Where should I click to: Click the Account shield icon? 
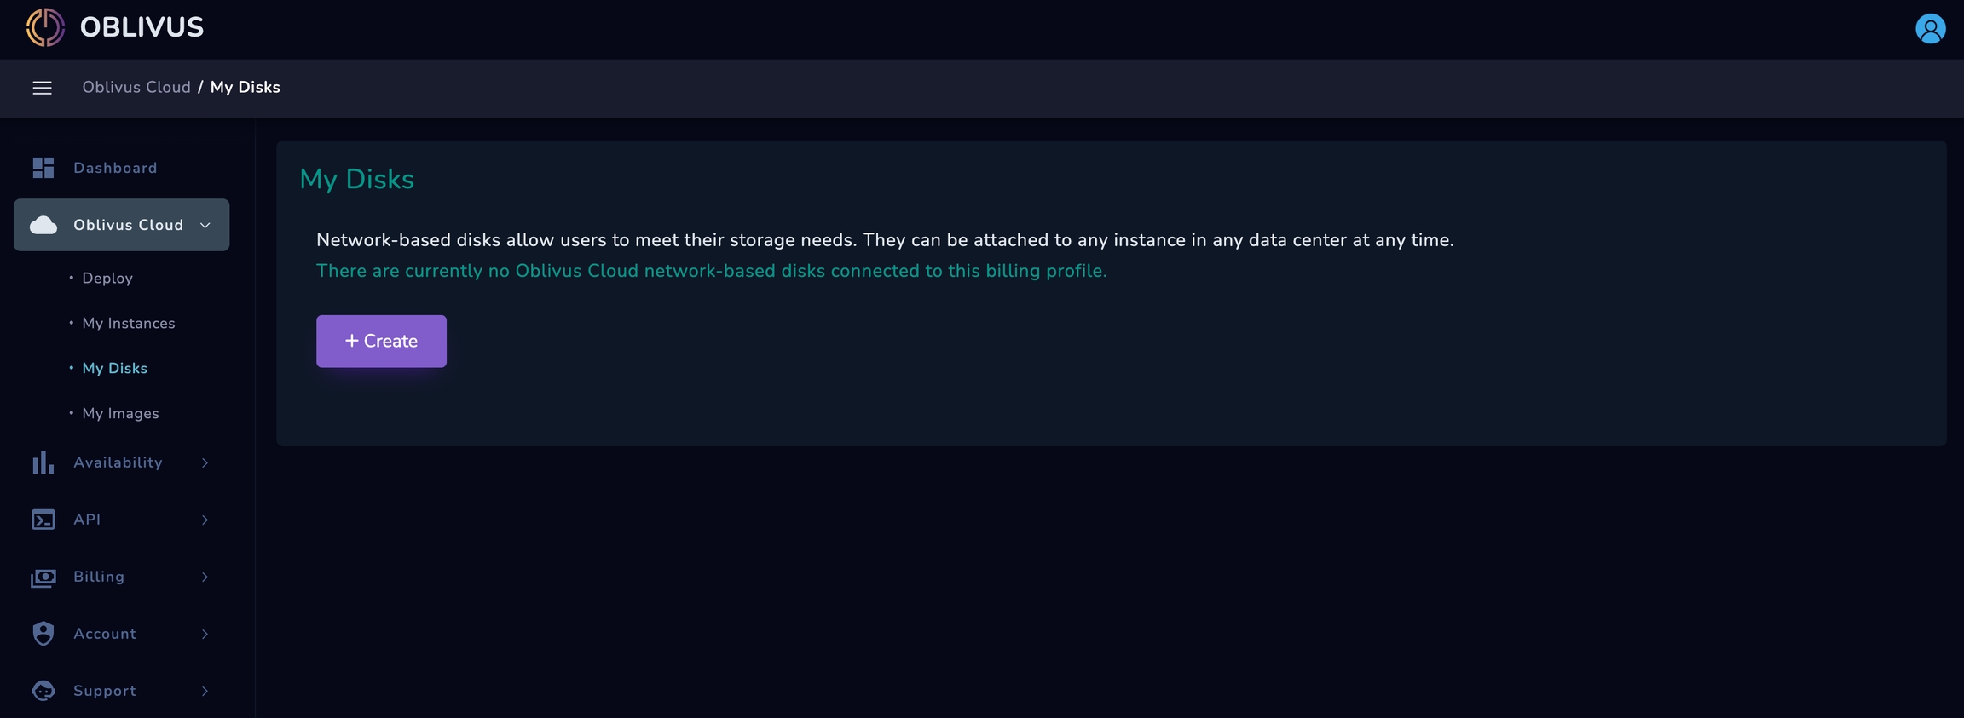(43, 634)
